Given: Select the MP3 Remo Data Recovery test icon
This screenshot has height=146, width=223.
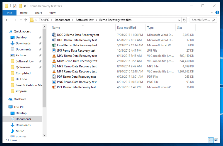Looking at the screenshot, I should coord(54,66).
